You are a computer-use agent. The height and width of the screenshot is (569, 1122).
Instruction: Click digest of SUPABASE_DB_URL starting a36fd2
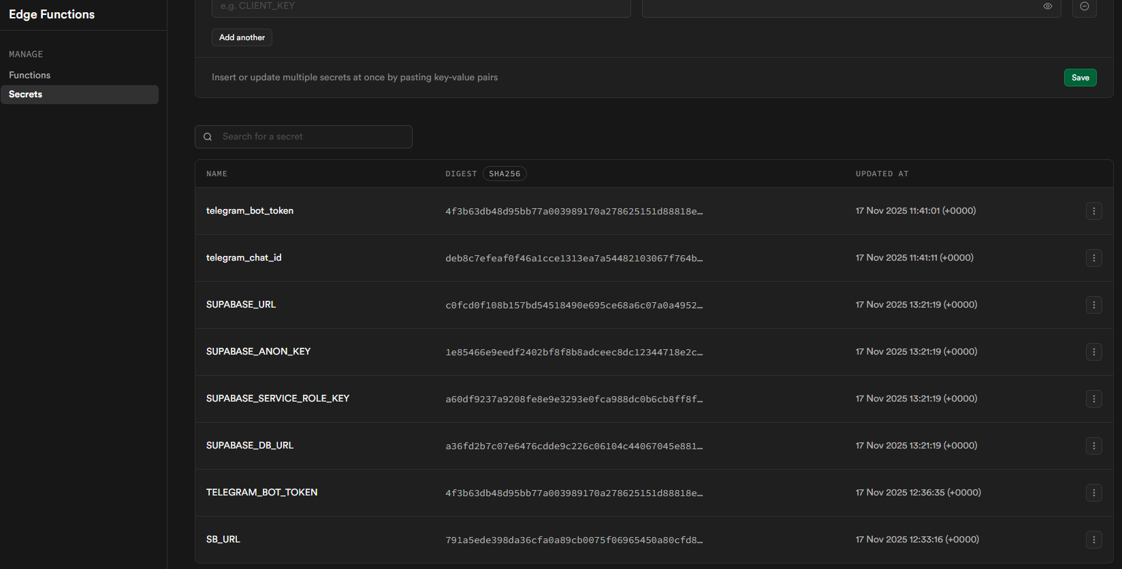click(574, 446)
